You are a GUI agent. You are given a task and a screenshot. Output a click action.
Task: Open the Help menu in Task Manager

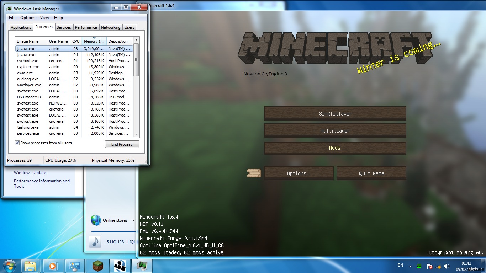[59, 18]
